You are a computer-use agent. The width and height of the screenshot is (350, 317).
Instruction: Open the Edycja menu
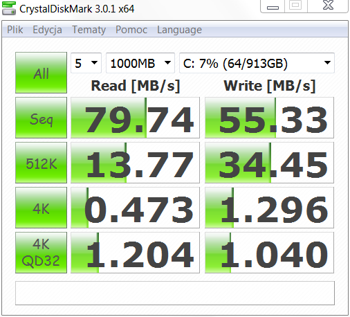pyautogui.click(x=47, y=30)
